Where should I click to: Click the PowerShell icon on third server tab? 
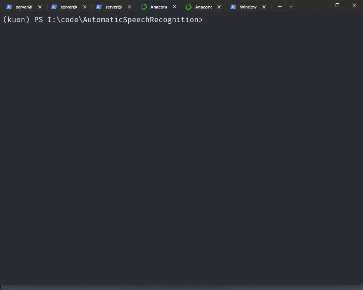99,7
